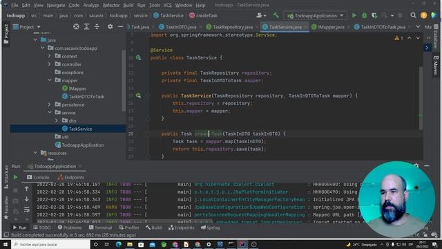Open the File menu
The width and height of the screenshot is (442, 249).
15,5
